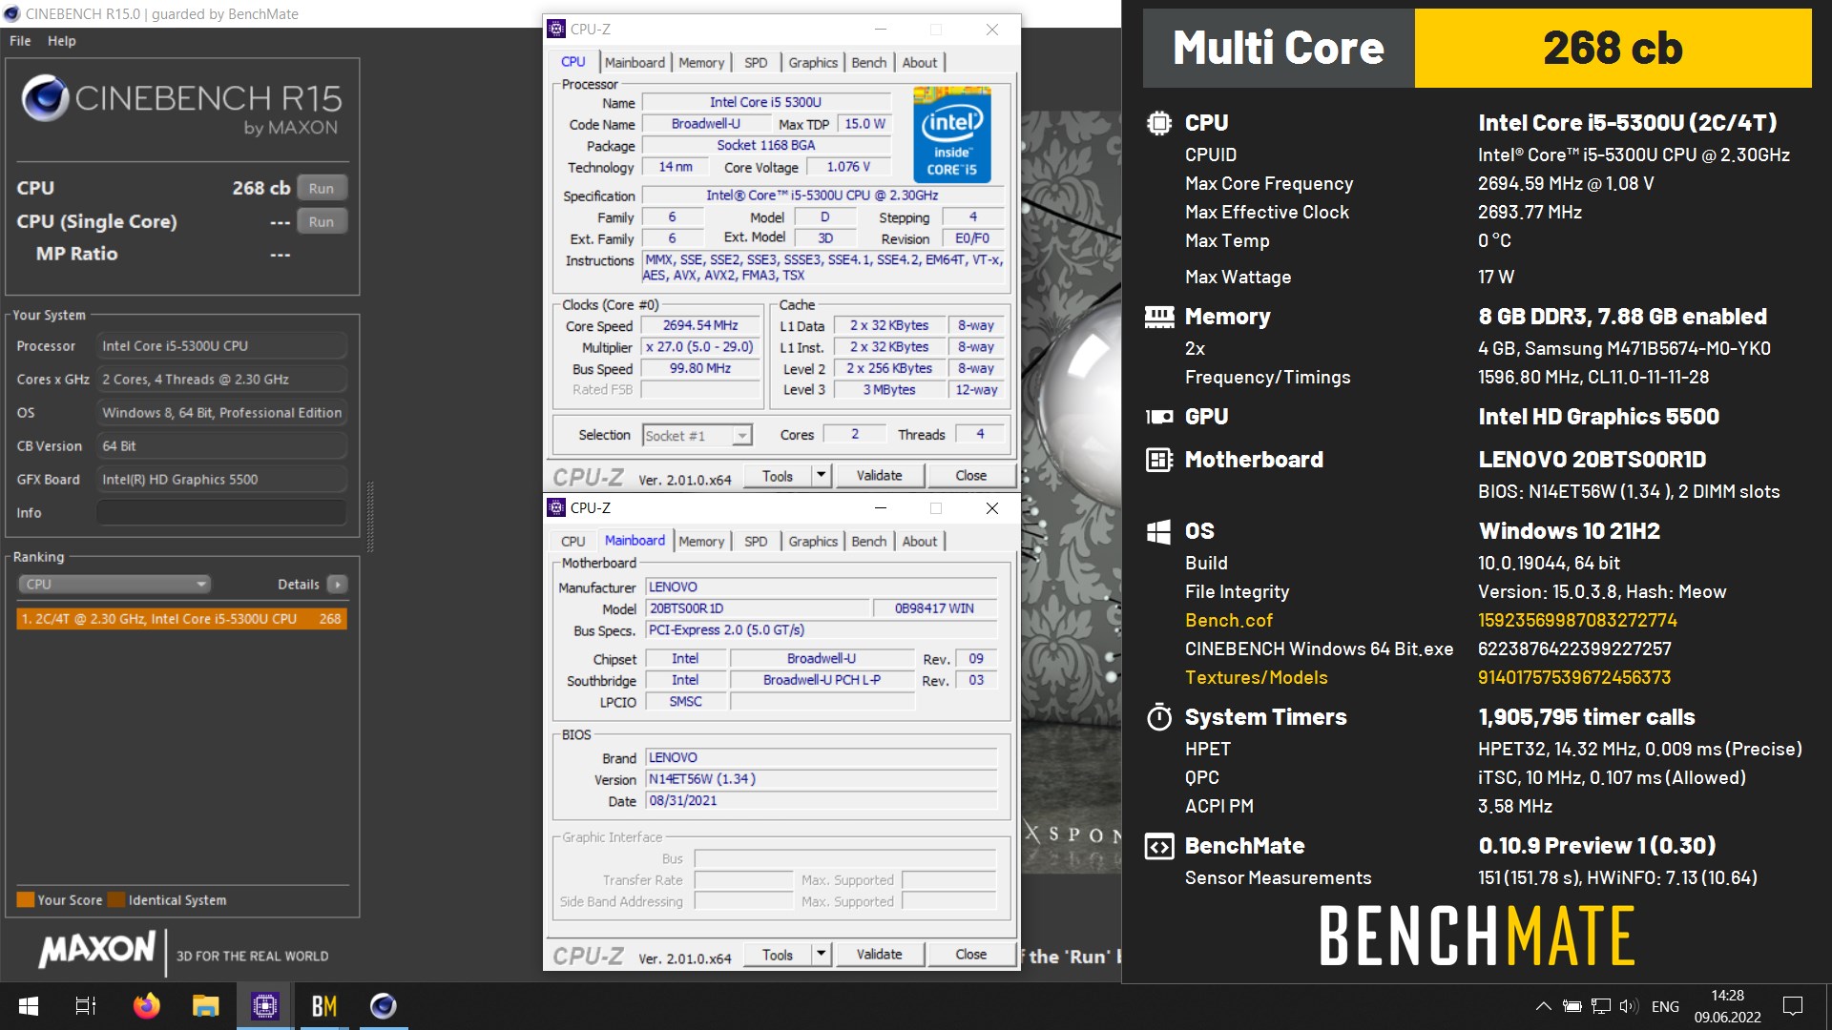
Task: Click the Cinebench title bar app icon
Action: tap(12, 13)
